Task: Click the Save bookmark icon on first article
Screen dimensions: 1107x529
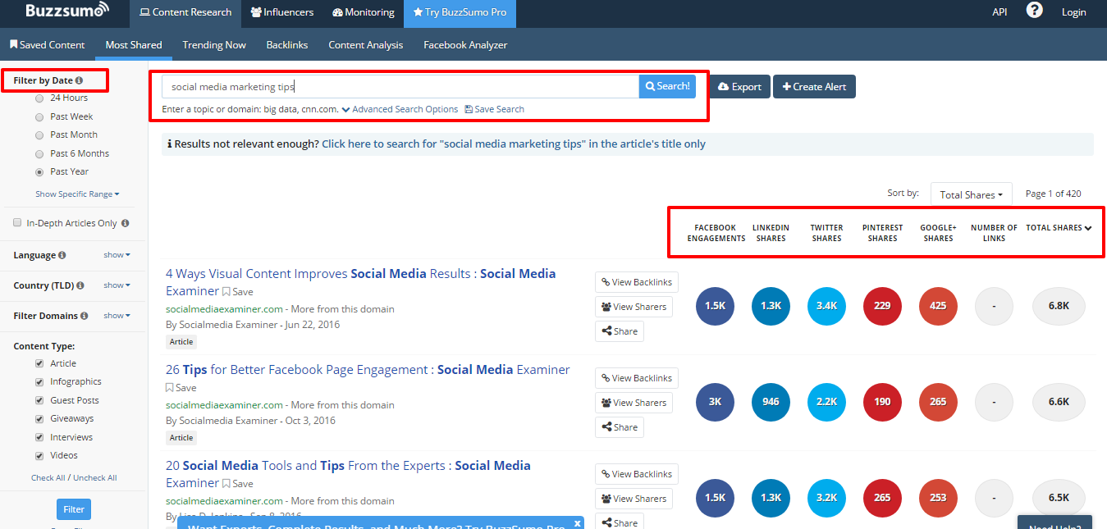Action: [x=226, y=291]
